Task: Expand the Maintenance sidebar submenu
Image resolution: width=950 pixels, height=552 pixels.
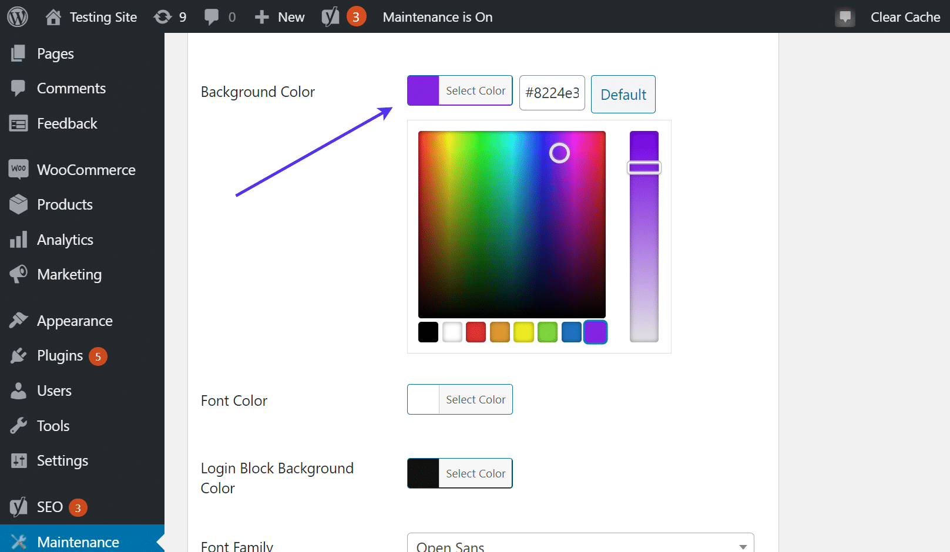Action: pos(79,540)
